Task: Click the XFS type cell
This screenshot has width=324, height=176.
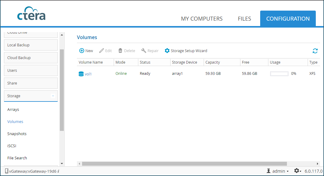Action: [312, 74]
